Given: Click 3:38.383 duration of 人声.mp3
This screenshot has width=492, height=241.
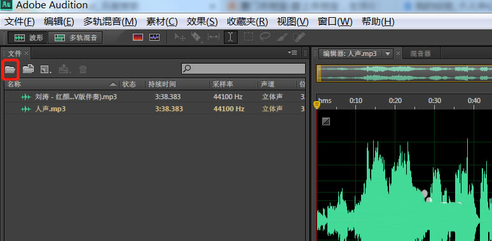Looking at the screenshot, I should click(x=169, y=109).
